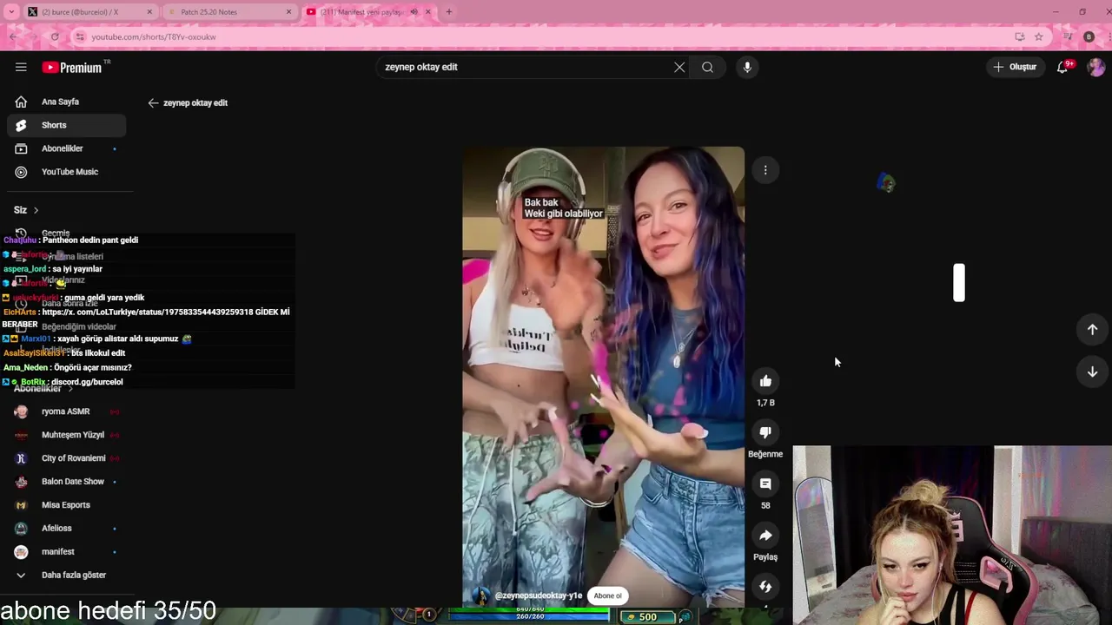Open Muhteşem Yüzyıl channel
The width and height of the screenshot is (1112, 625).
66,435
